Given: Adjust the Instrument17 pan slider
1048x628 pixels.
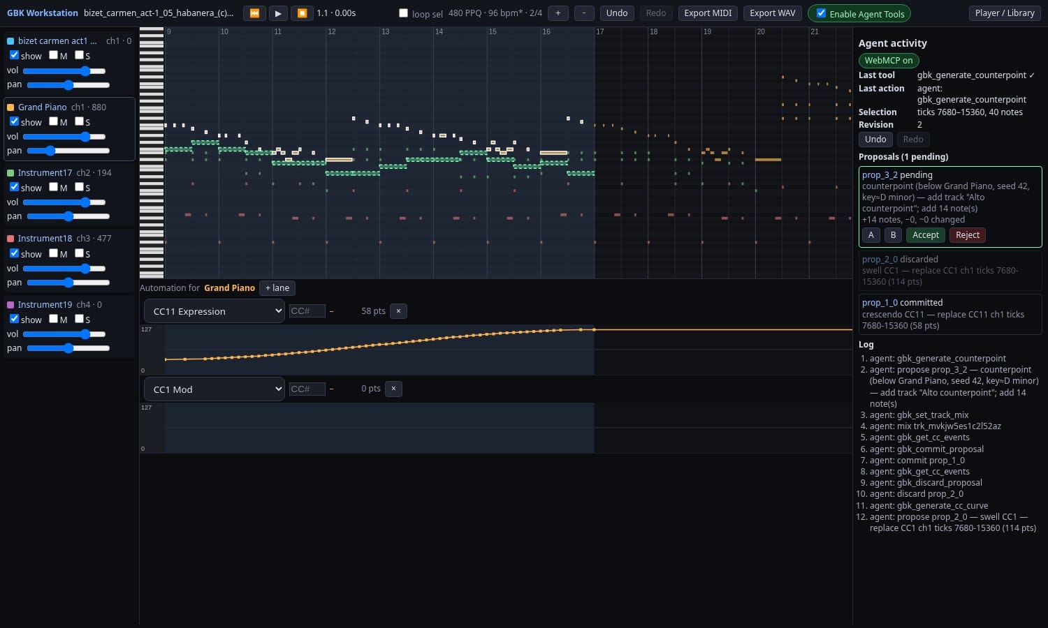Looking at the screenshot, I should [68, 216].
